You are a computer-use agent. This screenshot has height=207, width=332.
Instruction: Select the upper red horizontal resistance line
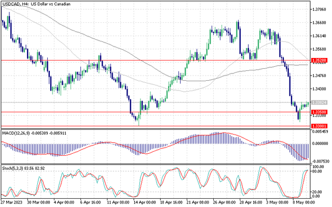(156, 61)
